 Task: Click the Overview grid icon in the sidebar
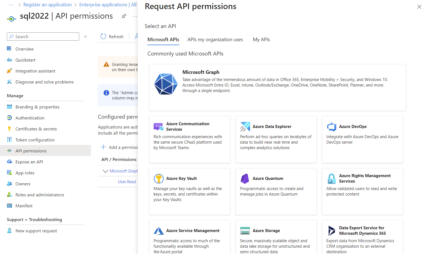(9, 49)
